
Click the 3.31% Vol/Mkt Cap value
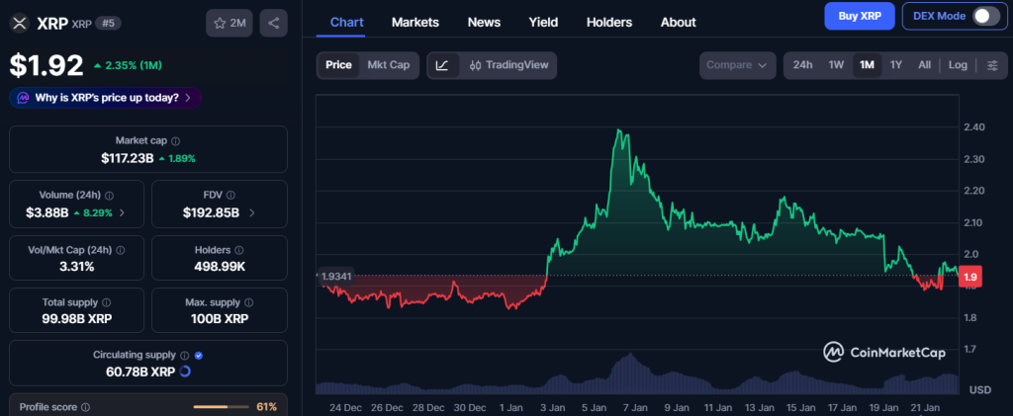pos(76,266)
